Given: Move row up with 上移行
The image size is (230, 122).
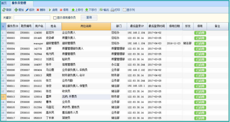Looking at the screenshot, I should pos(77,10).
